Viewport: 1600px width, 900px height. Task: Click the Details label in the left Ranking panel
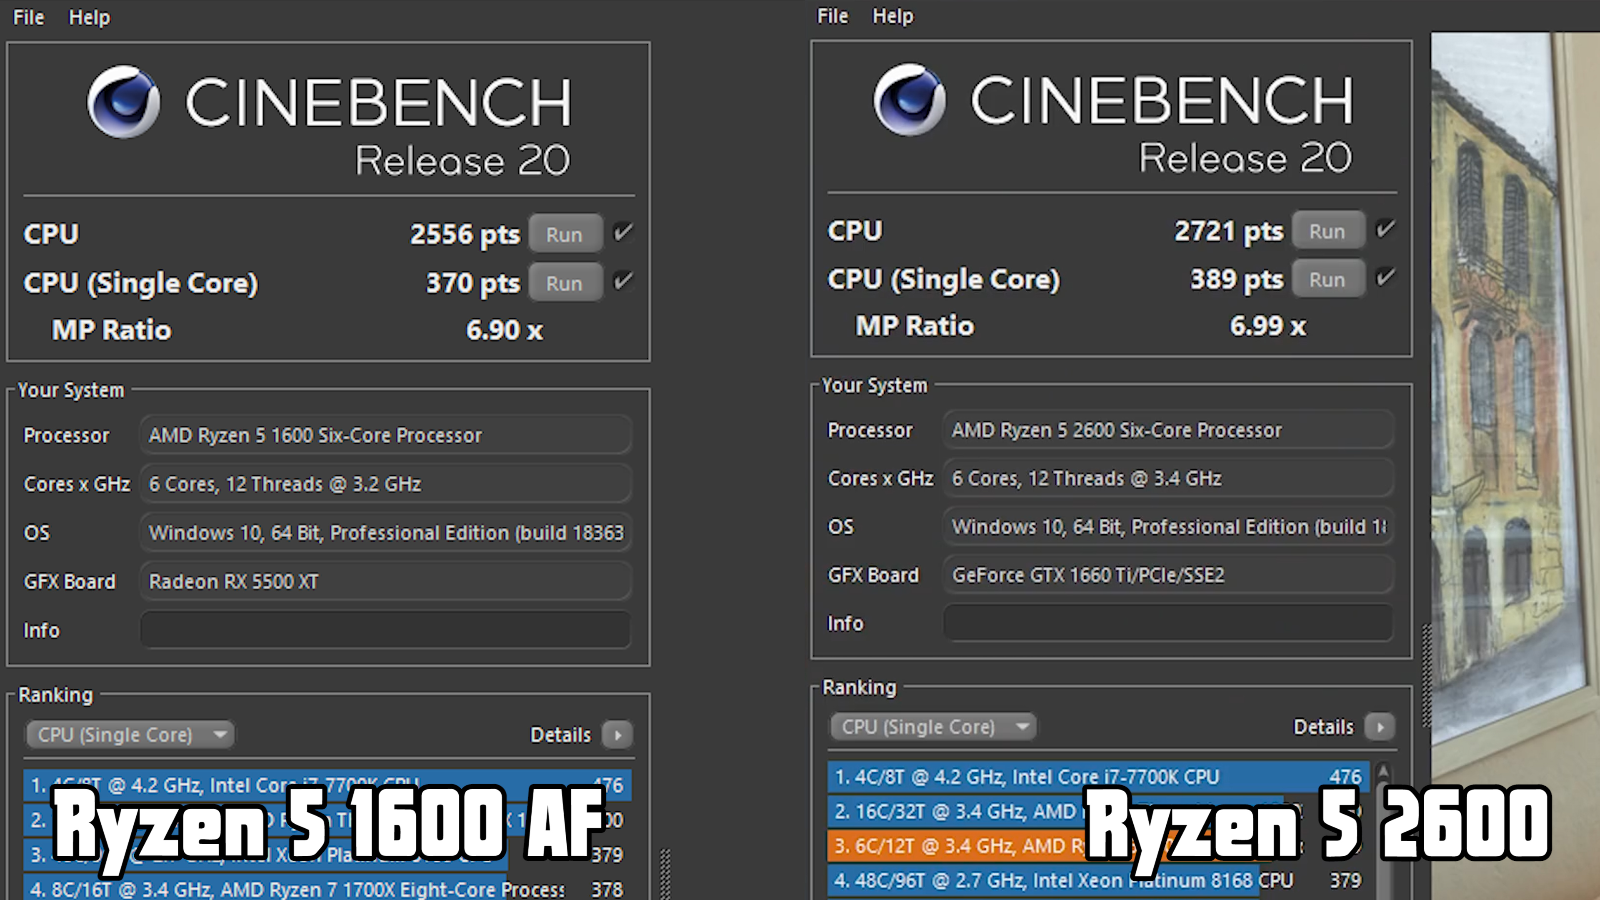click(560, 735)
